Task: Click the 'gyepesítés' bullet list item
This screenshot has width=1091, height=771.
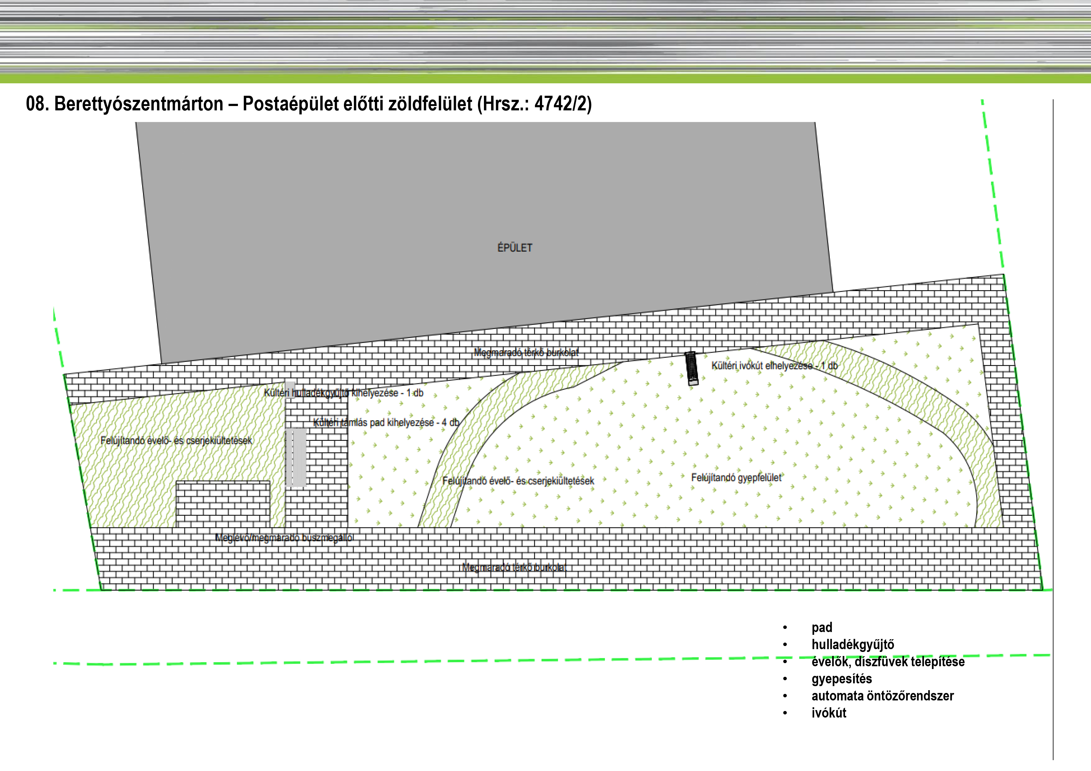Action: coord(842,679)
